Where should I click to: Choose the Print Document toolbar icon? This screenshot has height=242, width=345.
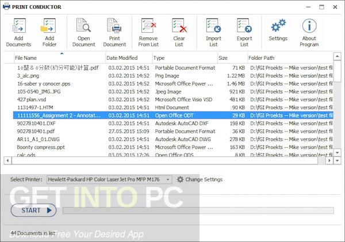tap(114, 25)
